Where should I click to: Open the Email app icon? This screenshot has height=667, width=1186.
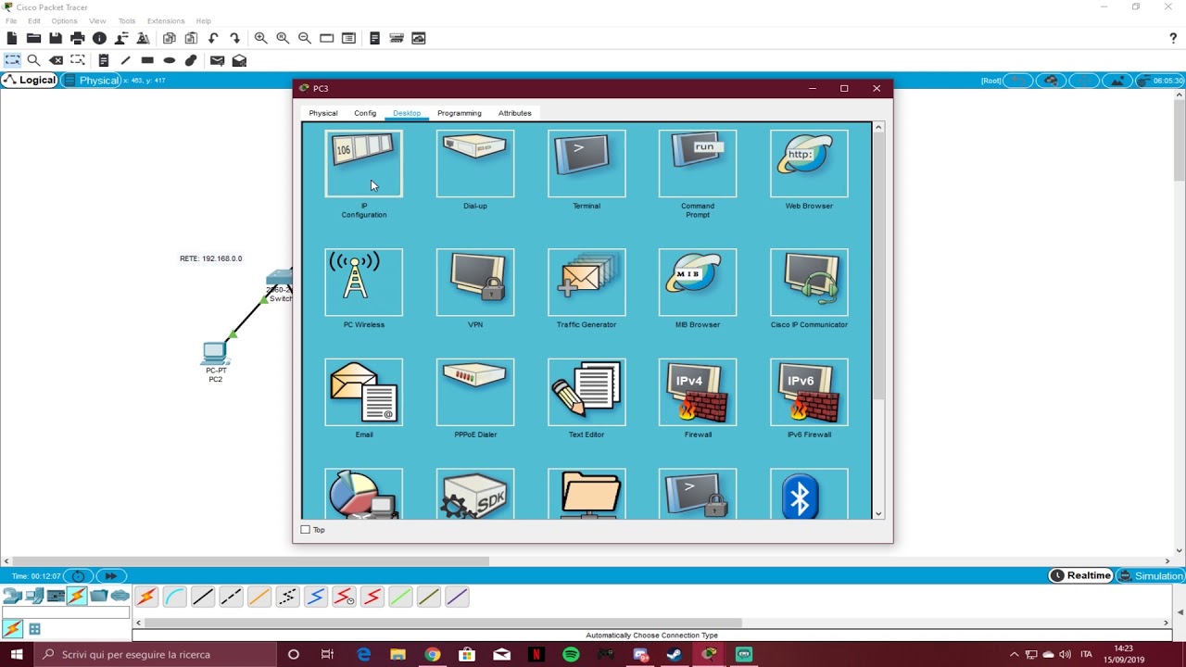click(x=364, y=392)
